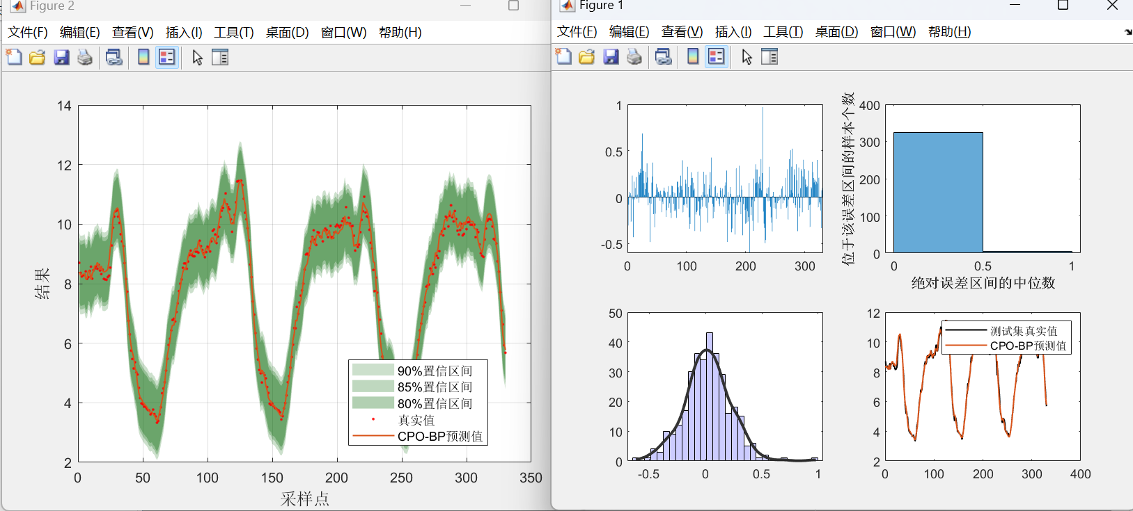Click Link Plot icon in Figure 1 toolbar
Screen dimensions: 1133x511
coord(664,56)
